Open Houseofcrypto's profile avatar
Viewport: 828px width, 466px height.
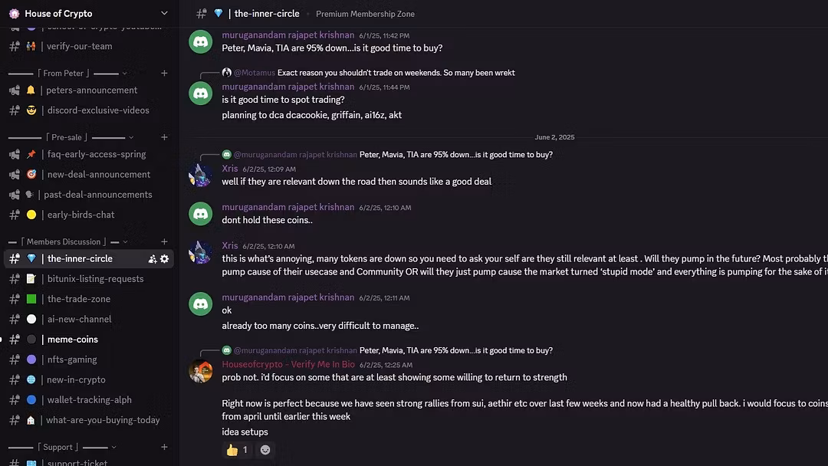[x=201, y=371]
